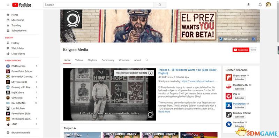Open Watch later in sidebar
Image resolution: width=279 pixels, height=138 pixels.
click(18, 48)
